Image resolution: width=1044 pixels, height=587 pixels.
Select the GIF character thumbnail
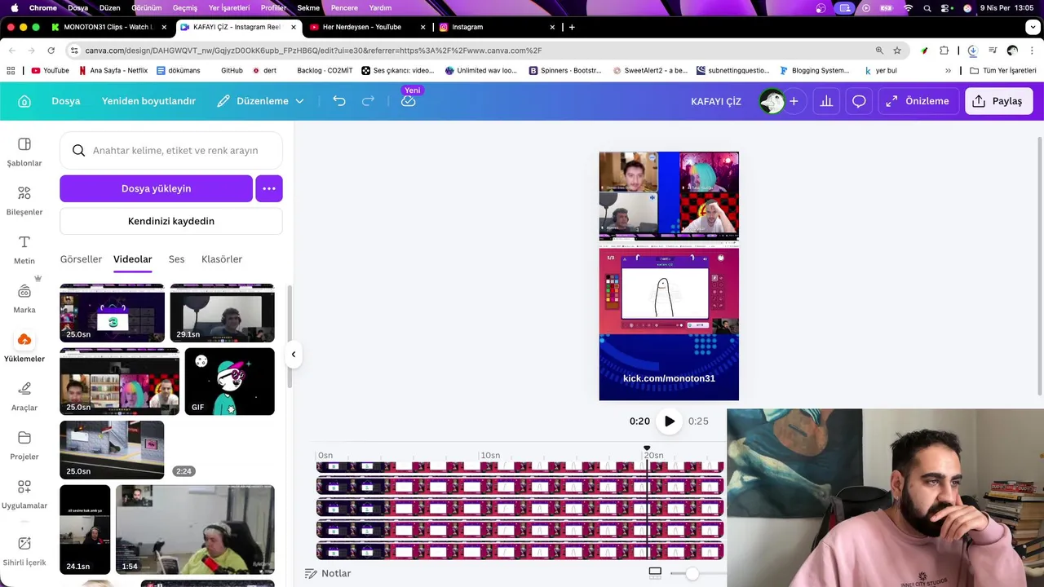pyautogui.click(x=230, y=382)
